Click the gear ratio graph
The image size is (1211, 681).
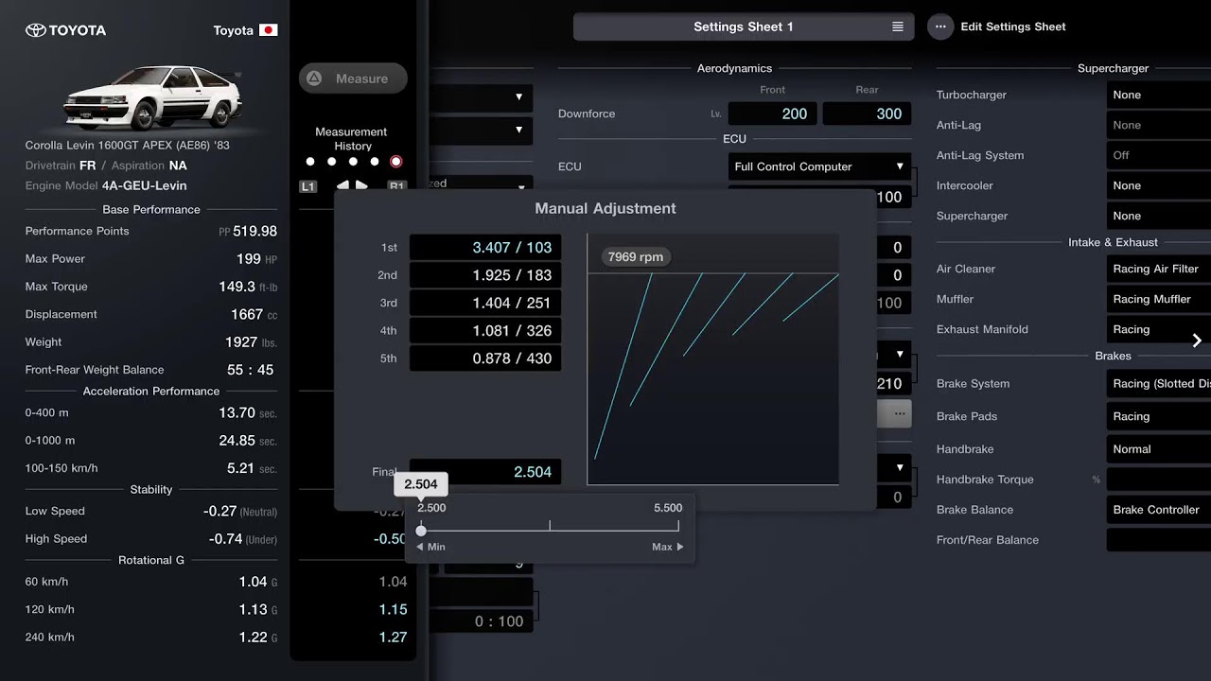click(x=712, y=359)
